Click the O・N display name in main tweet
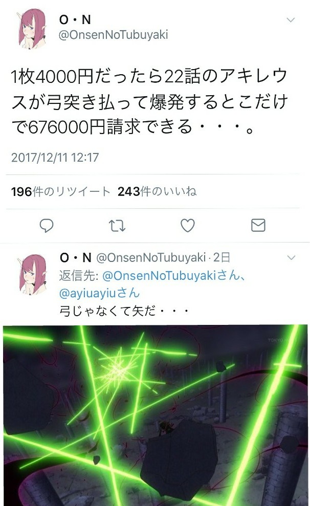 click(x=75, y=19)
